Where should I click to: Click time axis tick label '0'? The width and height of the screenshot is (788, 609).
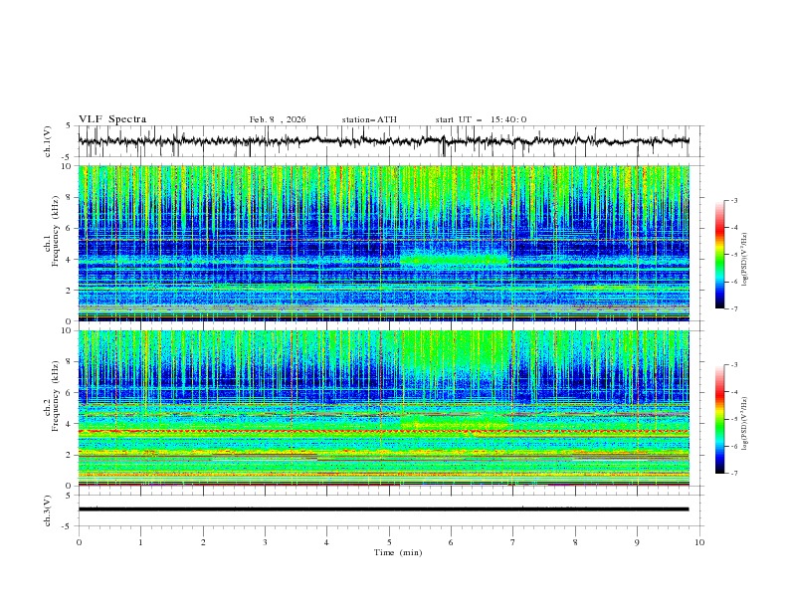coord(79,542)
